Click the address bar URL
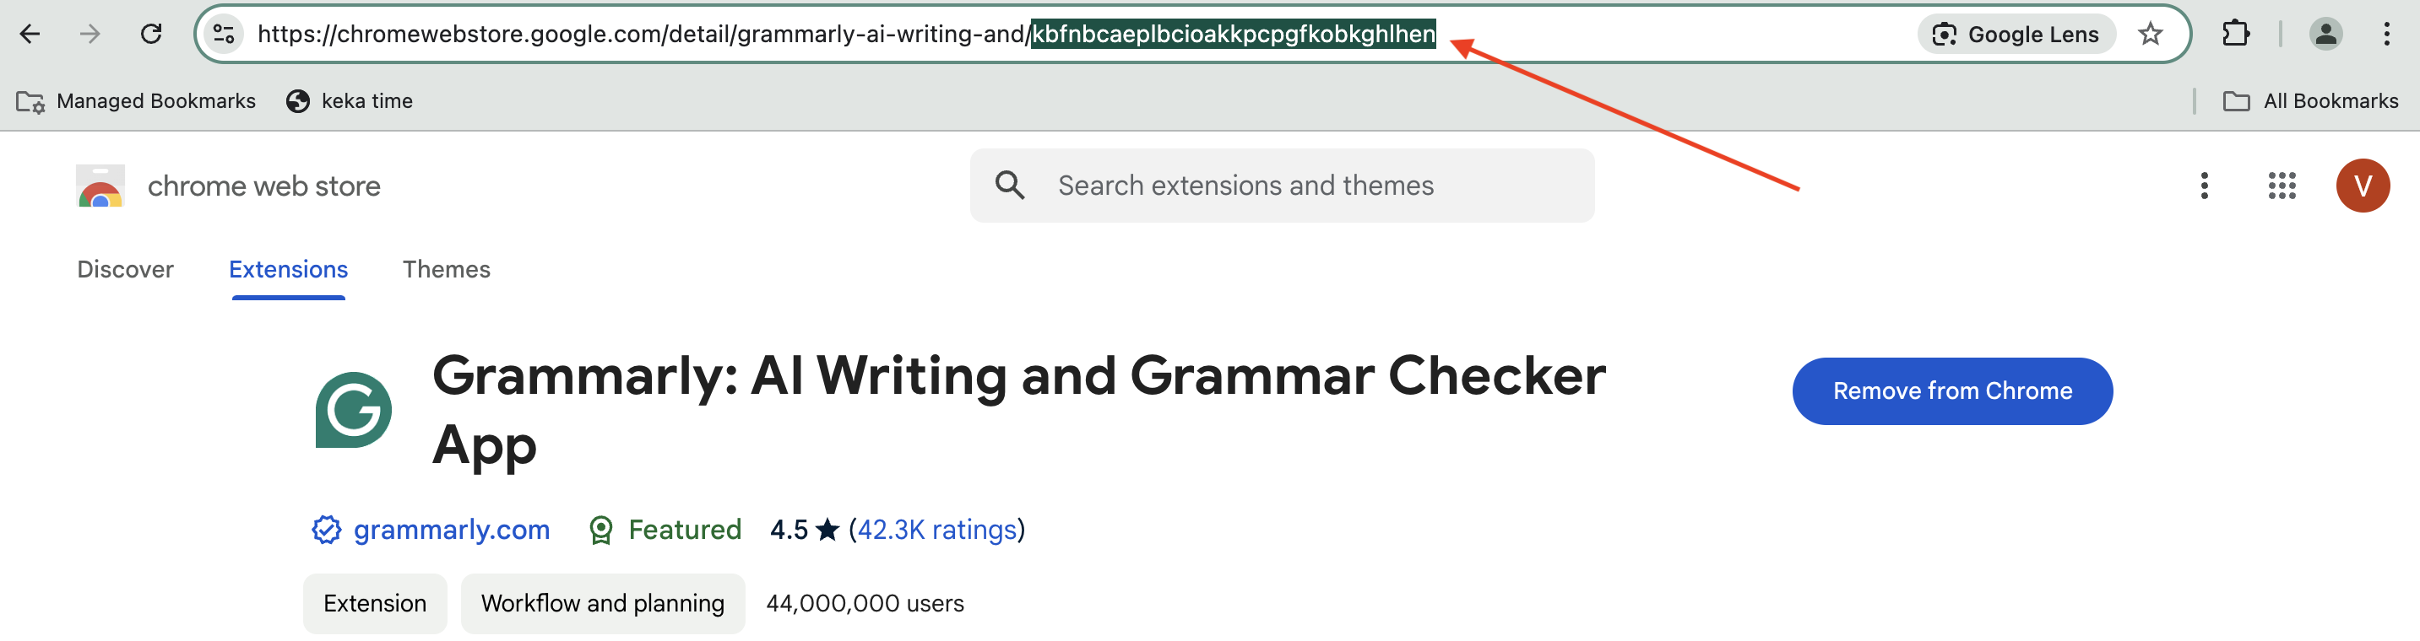 (845, 35)
